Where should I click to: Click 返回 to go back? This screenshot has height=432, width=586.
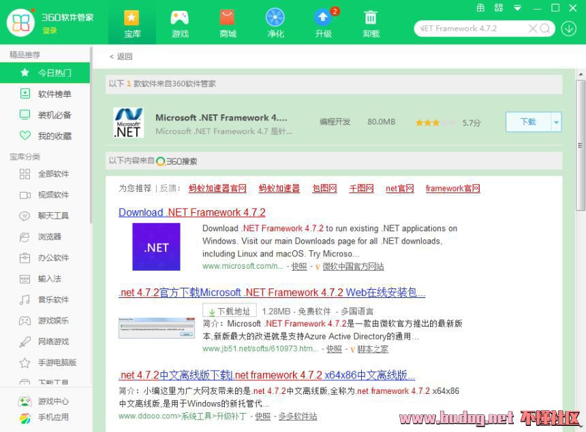(x=121, y=56)
